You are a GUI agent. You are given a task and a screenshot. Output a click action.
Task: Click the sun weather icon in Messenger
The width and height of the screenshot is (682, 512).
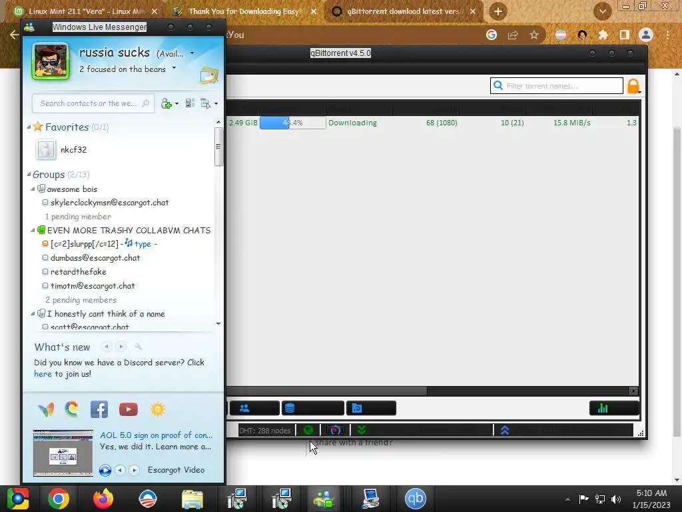(x=157, y=409)
